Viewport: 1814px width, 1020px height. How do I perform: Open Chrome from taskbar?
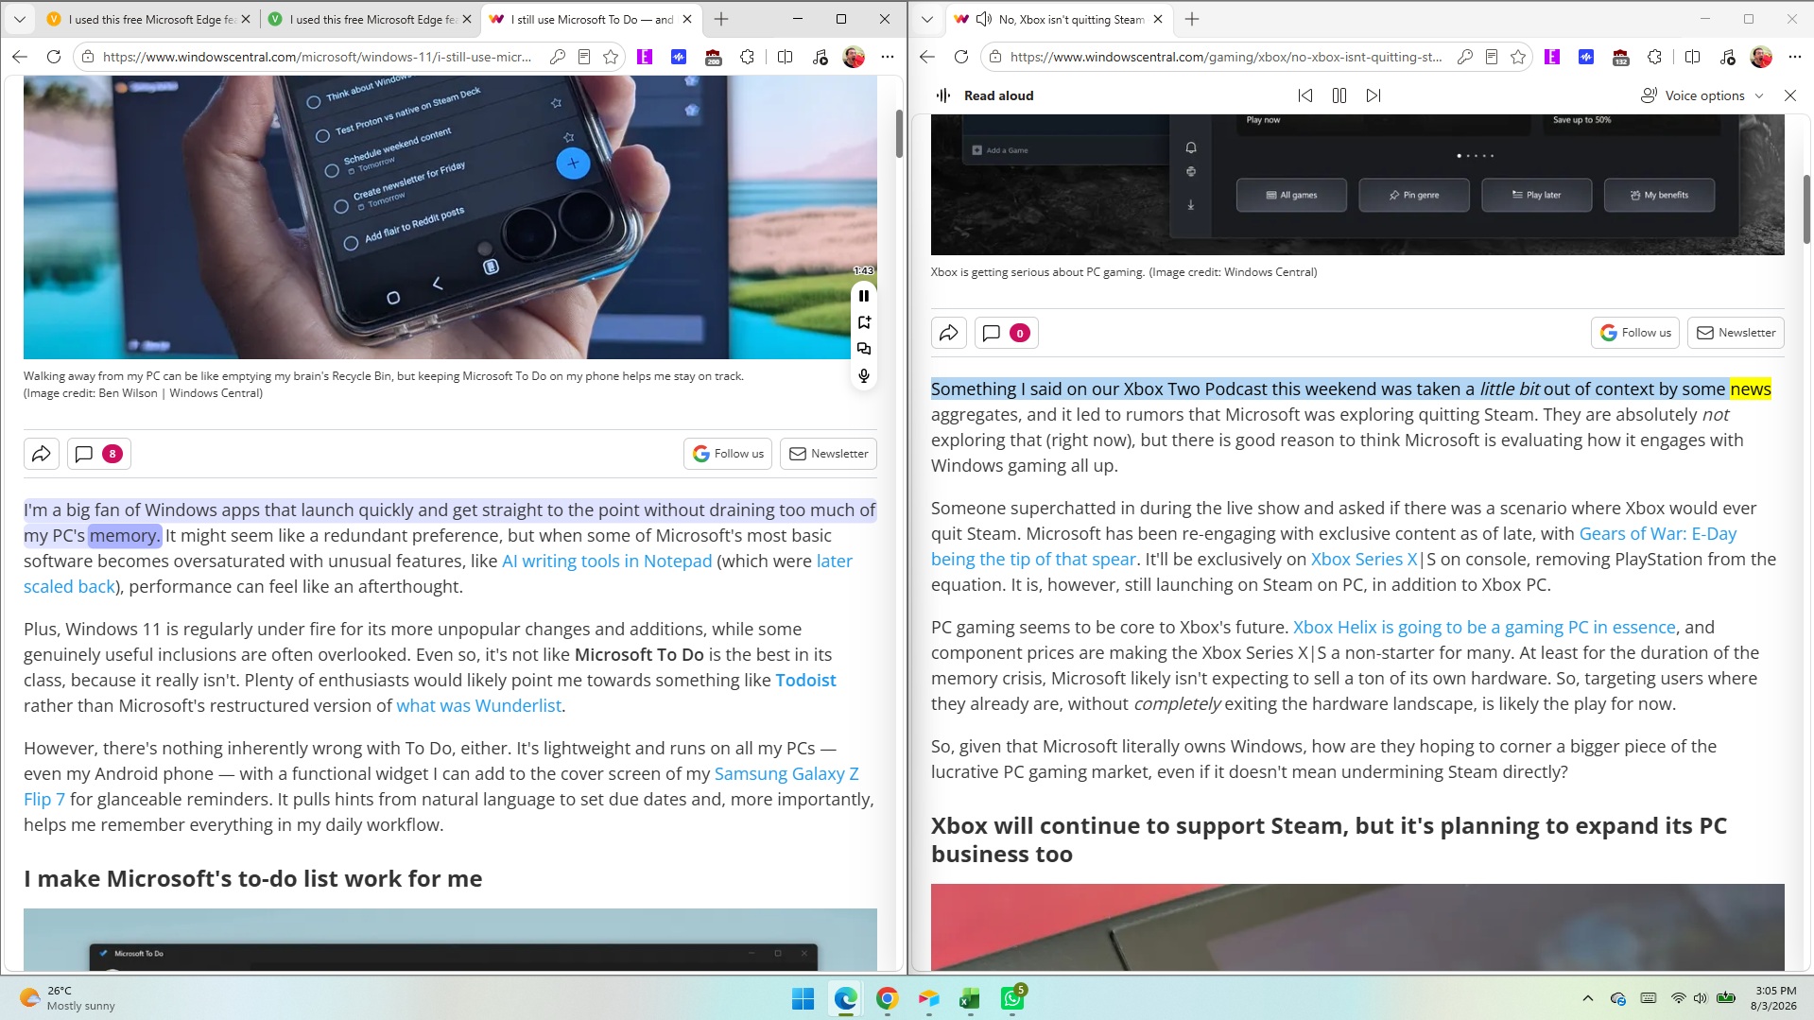click(887, 998)
